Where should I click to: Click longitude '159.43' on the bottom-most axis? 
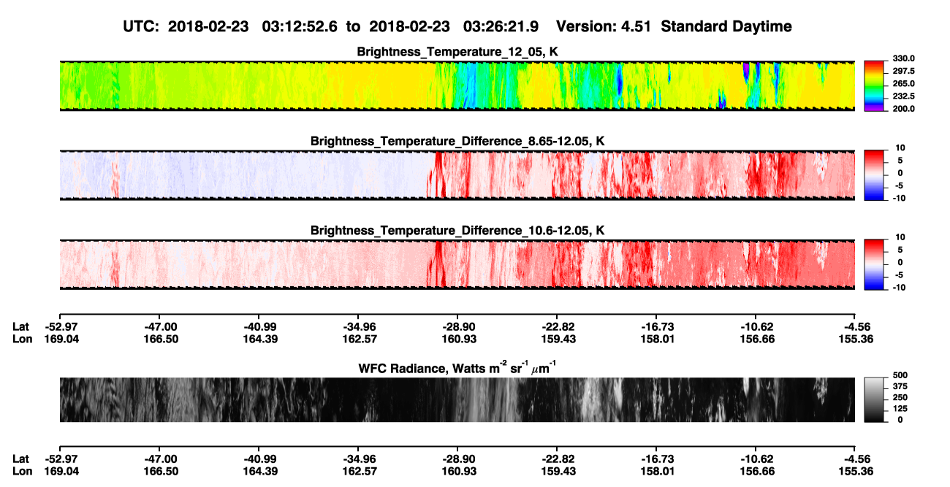click(x=558, y=470)
